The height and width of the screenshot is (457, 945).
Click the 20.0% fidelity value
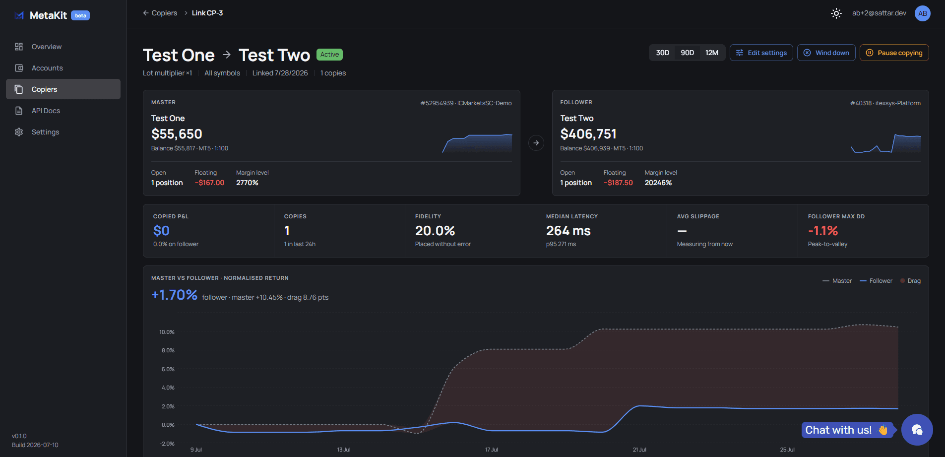435,231
